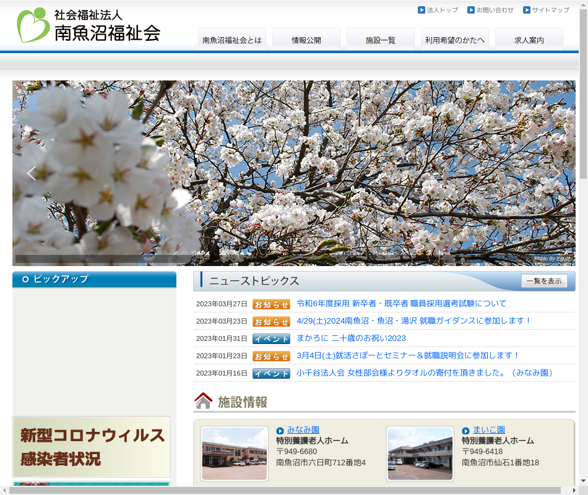588x495 pixels.
Task: Click arrow icon next to みなみ園
Action: pos(280,431)
